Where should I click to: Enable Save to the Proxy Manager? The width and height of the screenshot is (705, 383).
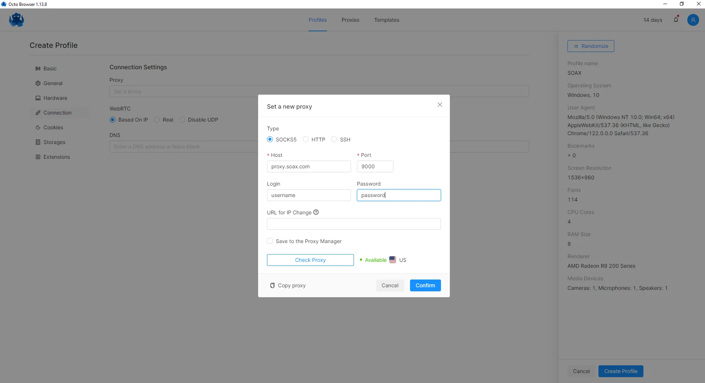(270, 241)
